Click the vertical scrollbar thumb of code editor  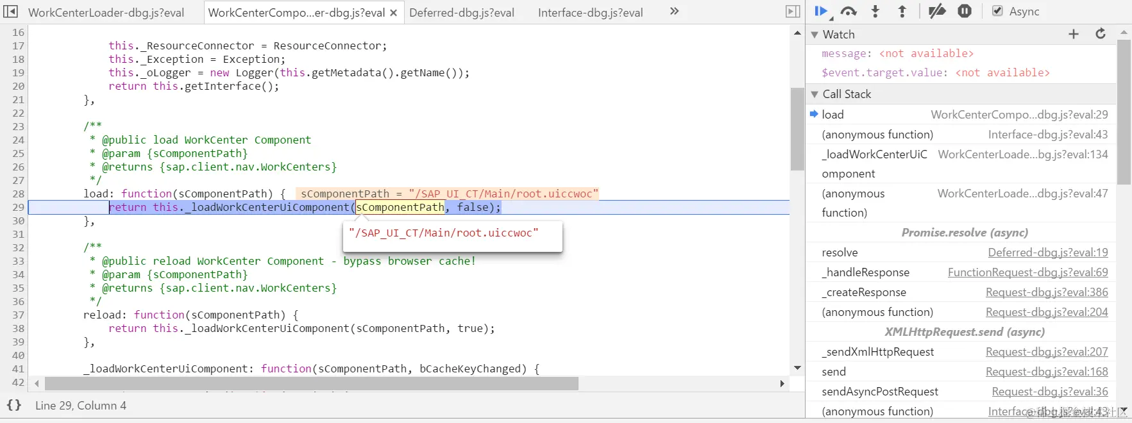[x=797, y=128]
